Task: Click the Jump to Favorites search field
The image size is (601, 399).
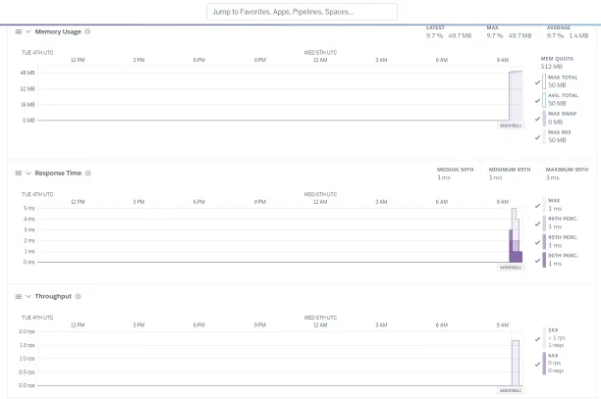Action: 302,12
